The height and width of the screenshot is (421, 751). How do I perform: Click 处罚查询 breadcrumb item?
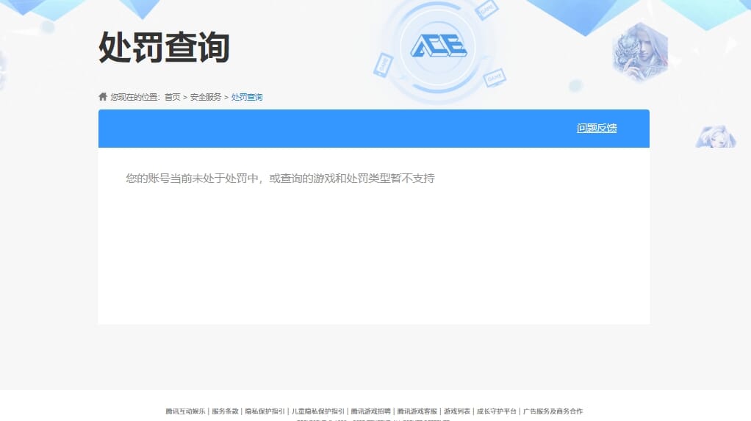(247, 97)
